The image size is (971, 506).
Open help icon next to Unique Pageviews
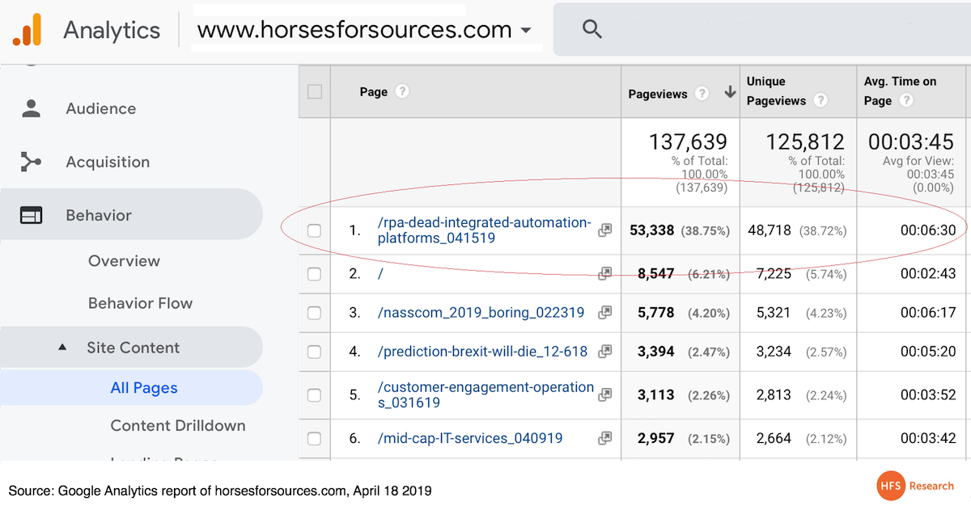click(x=820, y=100)
